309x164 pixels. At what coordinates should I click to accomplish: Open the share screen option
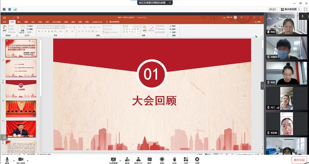pyautogui.click(x=113, y=159)
